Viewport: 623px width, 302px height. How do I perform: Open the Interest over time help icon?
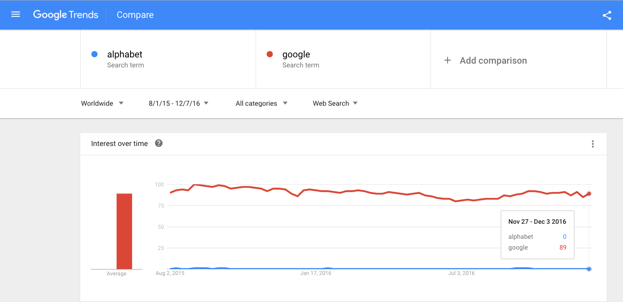tap(159, 143)
